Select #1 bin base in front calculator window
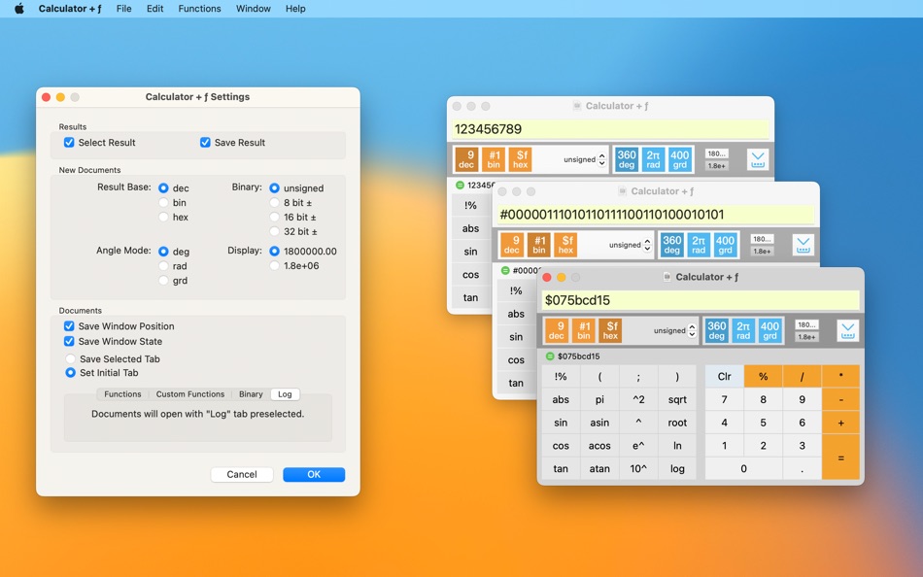 pyautogui.click(x=583, y=330)
